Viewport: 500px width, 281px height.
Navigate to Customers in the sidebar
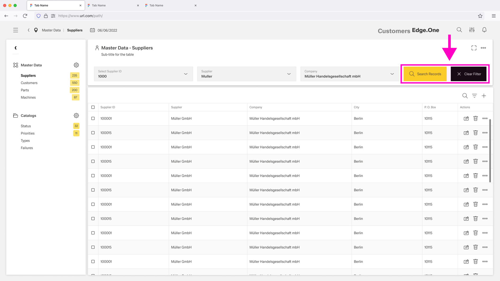29,83
